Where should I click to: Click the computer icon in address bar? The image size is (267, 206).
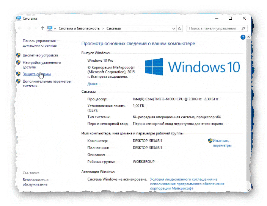(x=50, y=28)
